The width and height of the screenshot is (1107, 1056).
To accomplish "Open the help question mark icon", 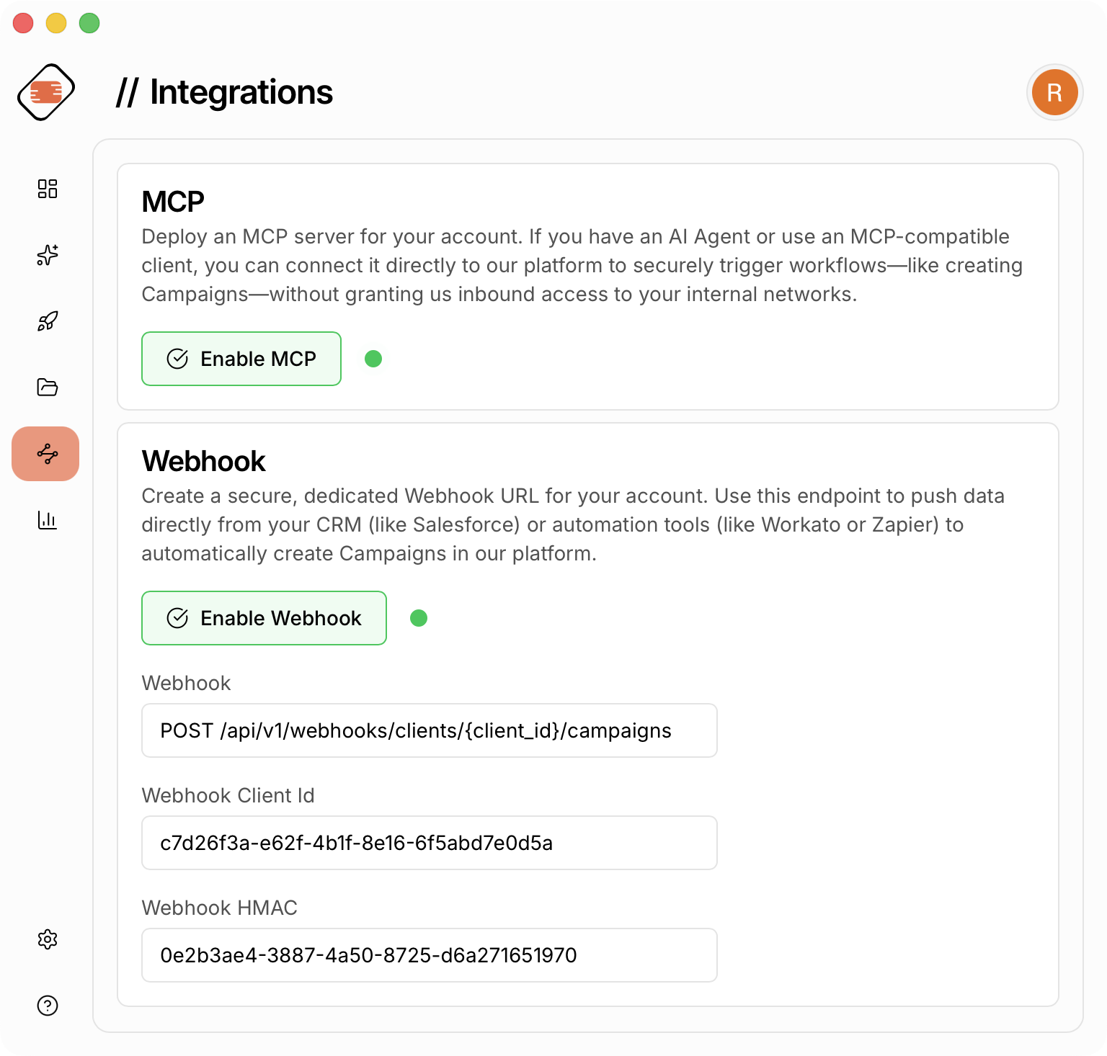I will coord(48,1006).
